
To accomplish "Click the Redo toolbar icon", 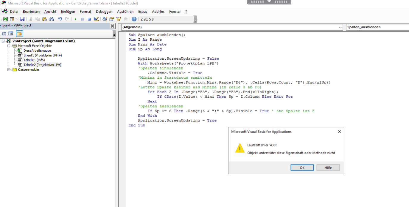I will click(67, 19).
